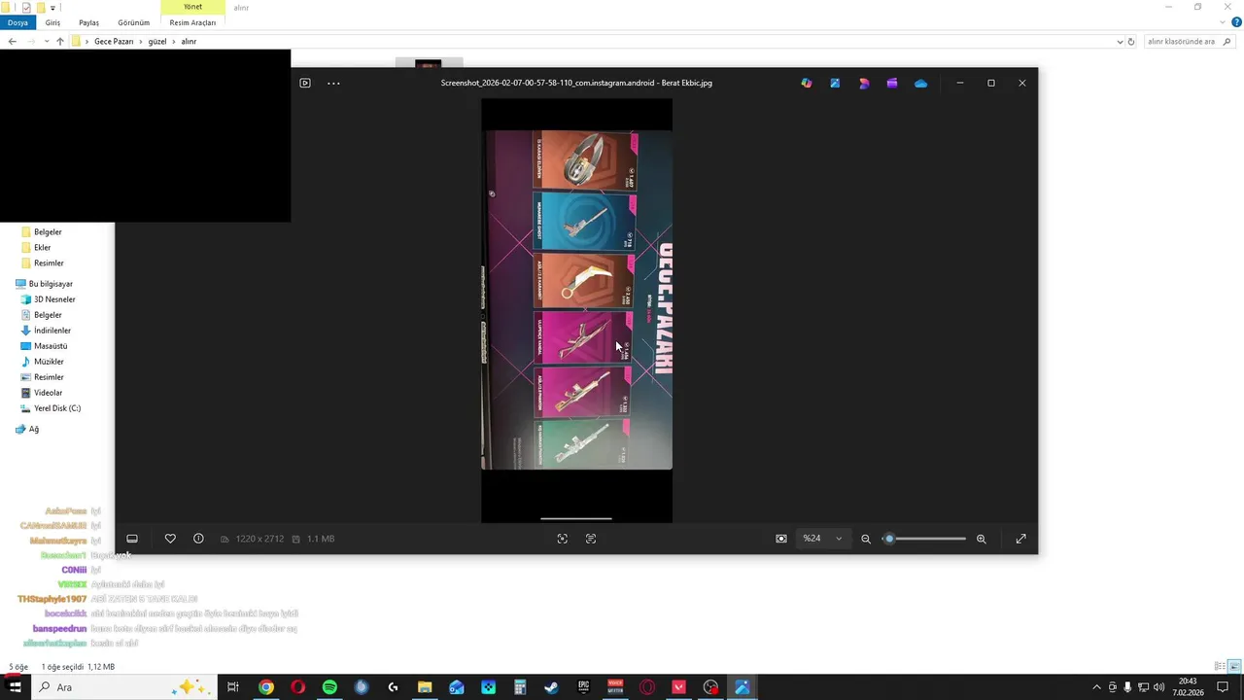This screenshot has height=700, width=1244.
Task: Show hidden system tray icons
Action: [1097, 687]
